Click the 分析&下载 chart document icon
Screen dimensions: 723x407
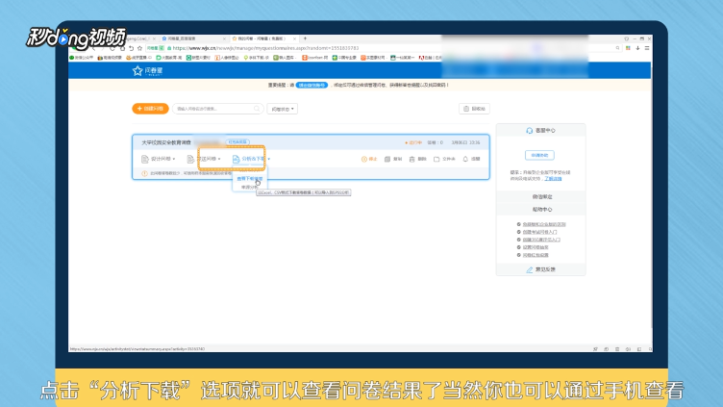(x=237, y=159)
